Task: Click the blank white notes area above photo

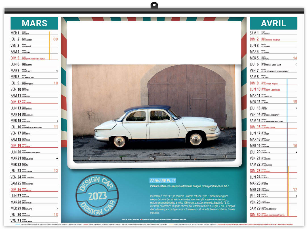Action: click(154, 43)
